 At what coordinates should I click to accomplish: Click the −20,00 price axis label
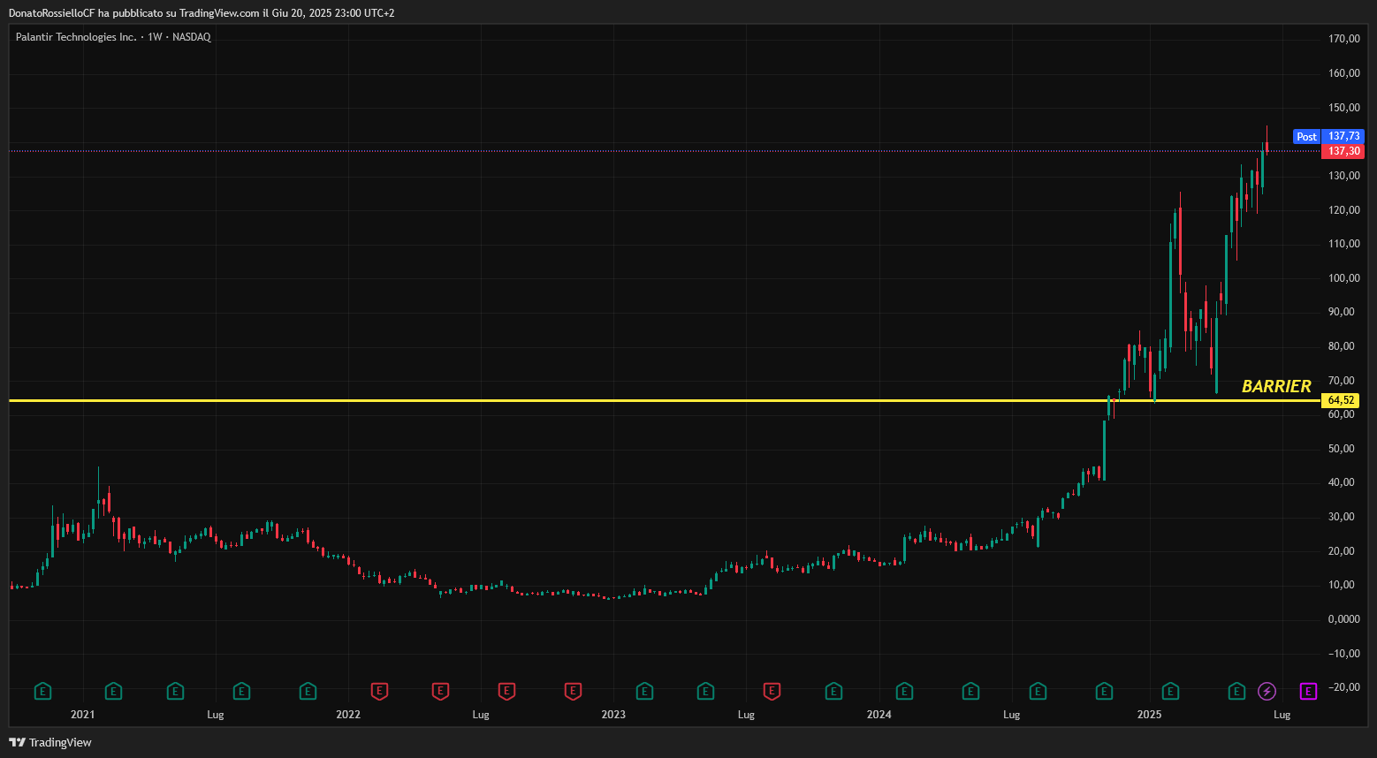pyautogui.click(x=1343, y=687)
